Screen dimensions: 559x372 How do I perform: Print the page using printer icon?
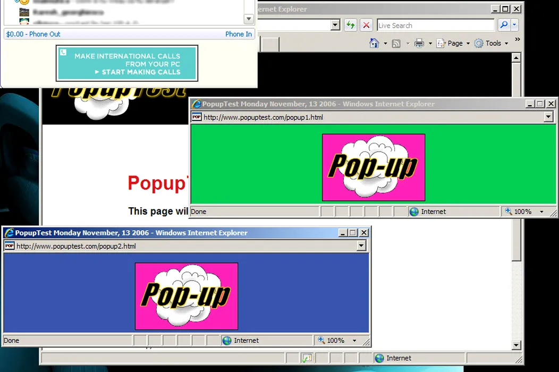[419, 43]
